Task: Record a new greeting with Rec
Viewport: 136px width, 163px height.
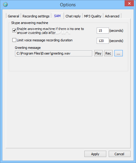Action: point(108,53)
